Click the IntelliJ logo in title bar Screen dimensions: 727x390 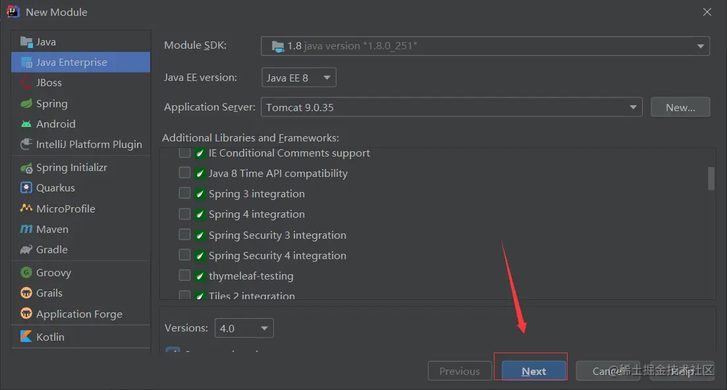click(x=13, y=11)
